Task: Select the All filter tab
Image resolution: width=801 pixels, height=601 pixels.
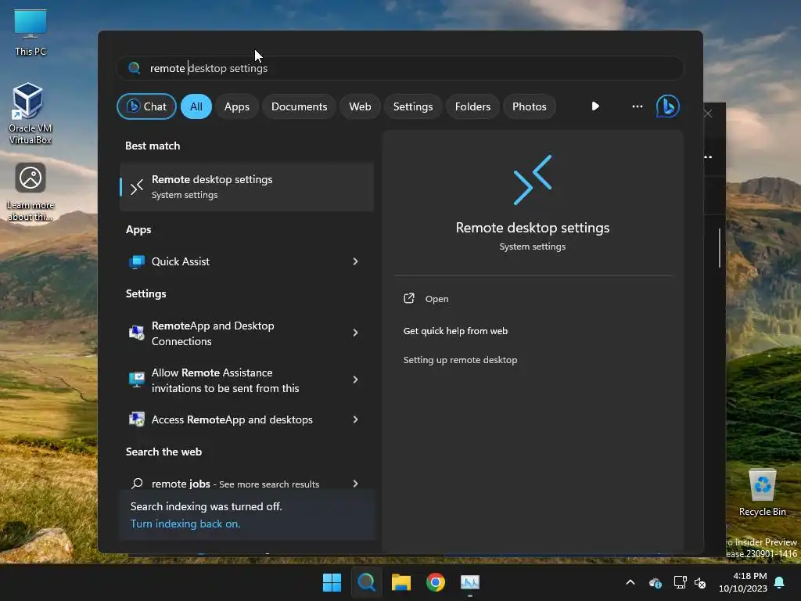Action: [x=196, y=106]
